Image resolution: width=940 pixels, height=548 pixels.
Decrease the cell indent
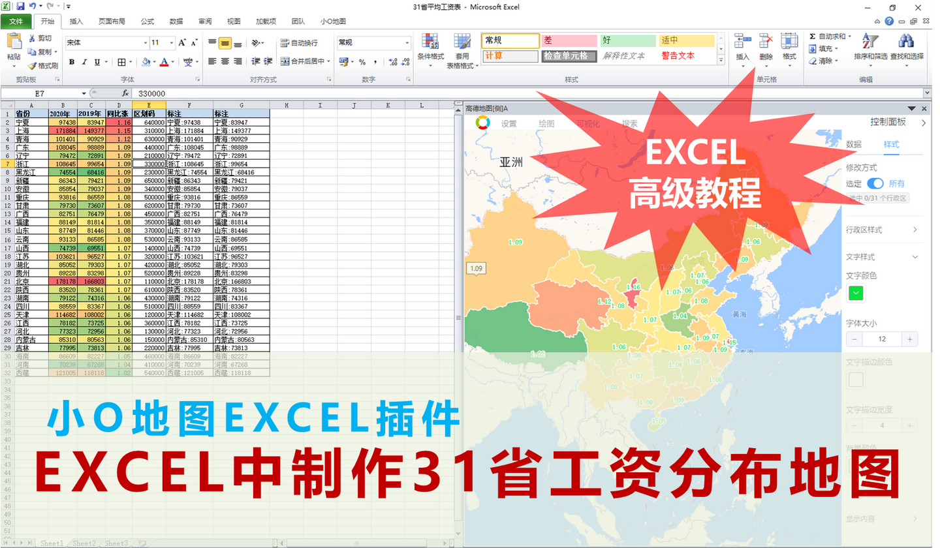(x=255, y=61)
